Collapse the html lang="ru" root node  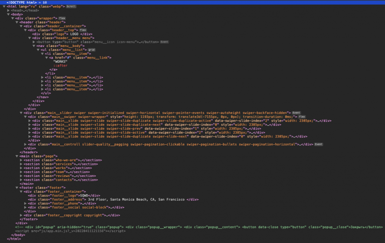coord(4,6)
